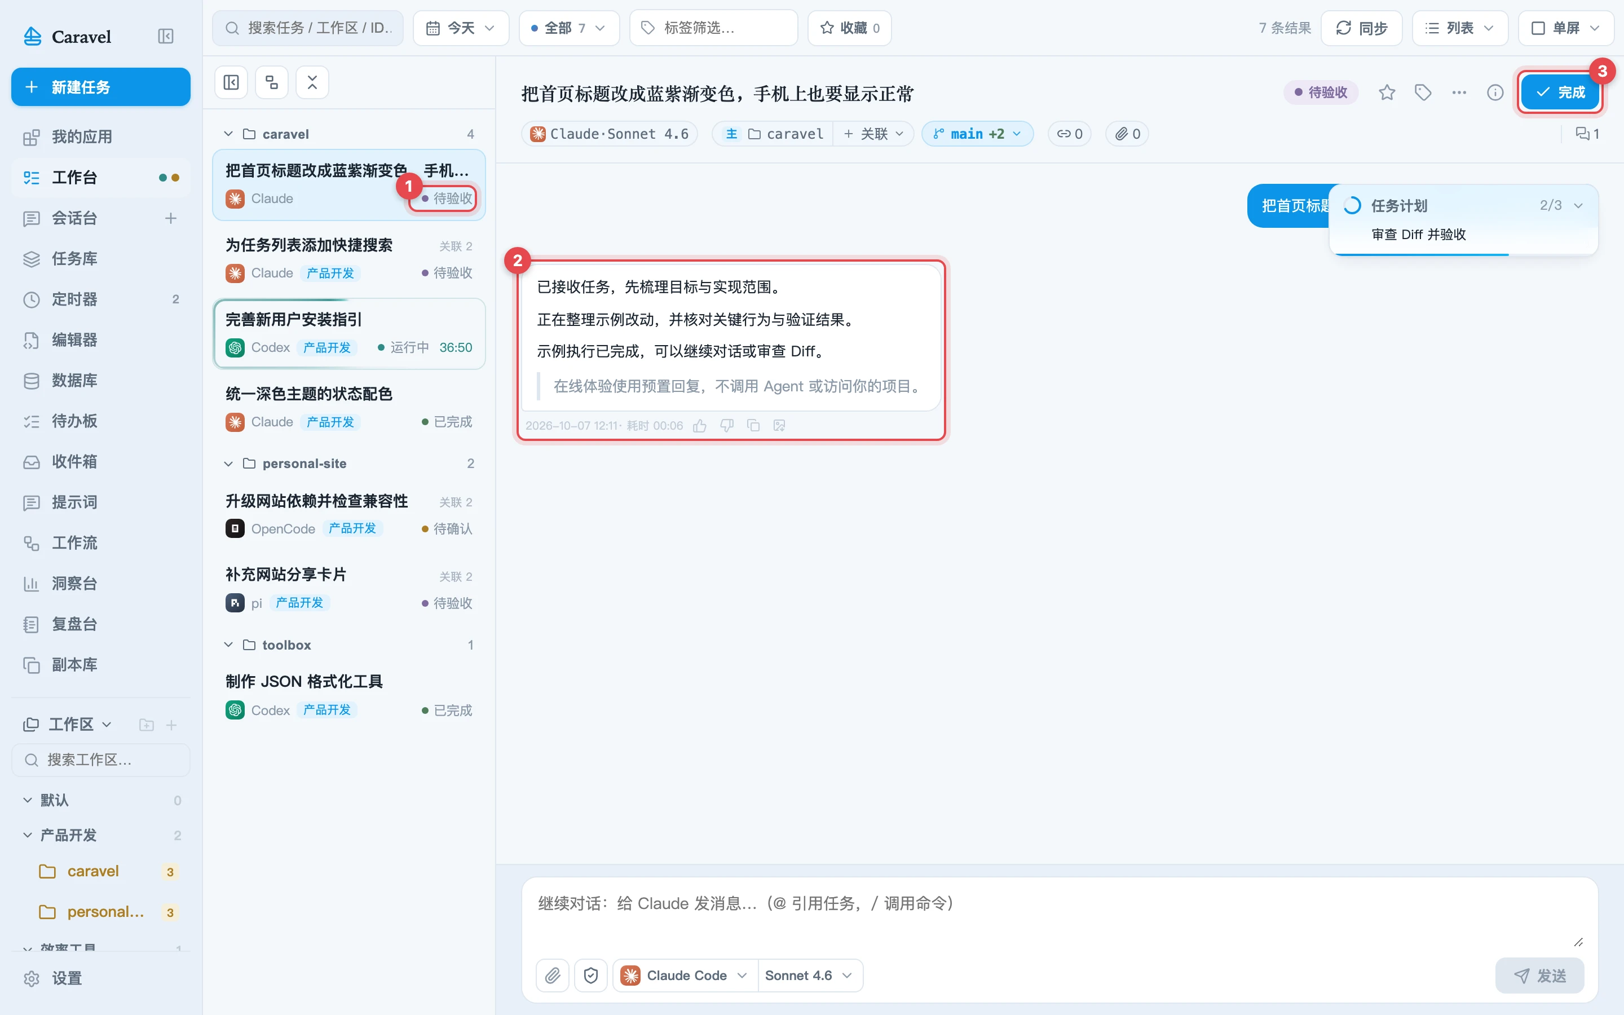Select task 为任务列表添加快捷搜索
This screenshot has width=1624, height=1015.
[349, 258]
